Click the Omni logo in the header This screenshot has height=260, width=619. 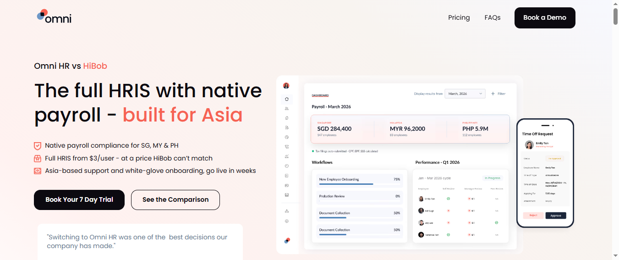(x=54, y=17)
